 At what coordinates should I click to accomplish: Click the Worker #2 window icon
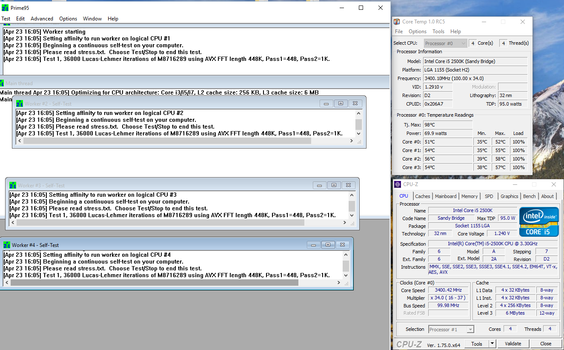[x=19, y=103]
